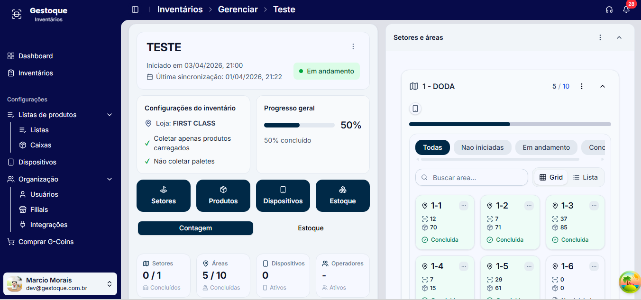Screen dimensions: 641x300
Task: Click the Dispositivos action button
Action: click(x=283, y=196)
